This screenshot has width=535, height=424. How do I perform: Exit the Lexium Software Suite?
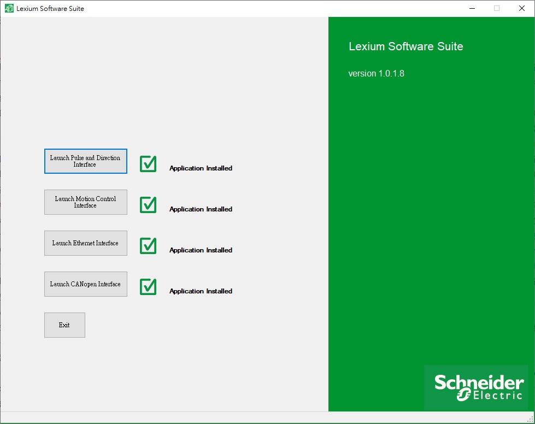pos(64,325)
